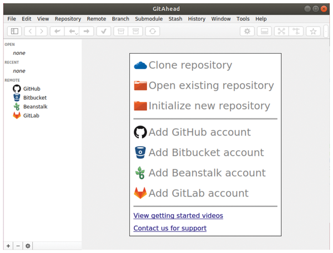
Task: Click Add GitHub account text
Action: pos(200,132)
